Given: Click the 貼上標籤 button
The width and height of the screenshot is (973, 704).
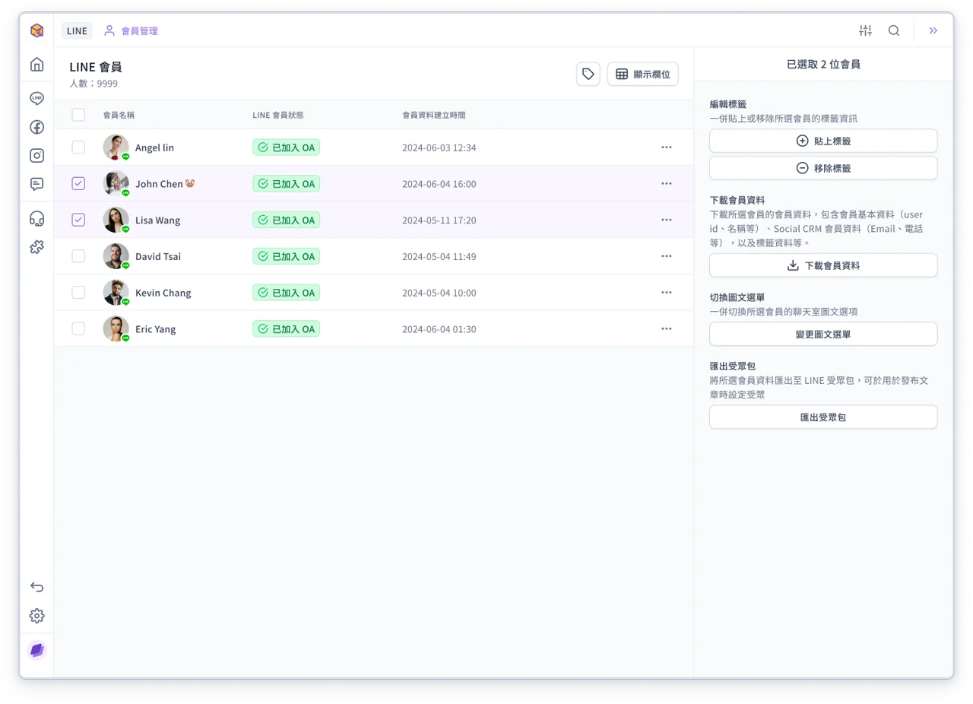Looking at the screenshot, I should pyautogui.click(x=823, y=141).
